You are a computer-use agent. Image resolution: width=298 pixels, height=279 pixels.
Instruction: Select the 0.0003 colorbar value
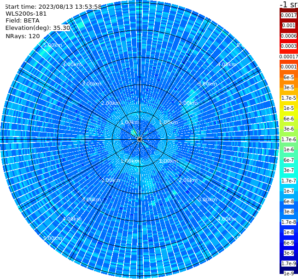(289, 46)
